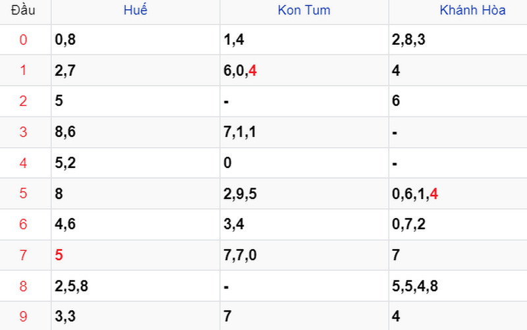The image size is (527, 330).
Task: Select the red row label 9
Action: point(23,317)
